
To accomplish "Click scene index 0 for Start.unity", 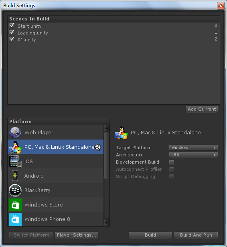I will [216, 26].
